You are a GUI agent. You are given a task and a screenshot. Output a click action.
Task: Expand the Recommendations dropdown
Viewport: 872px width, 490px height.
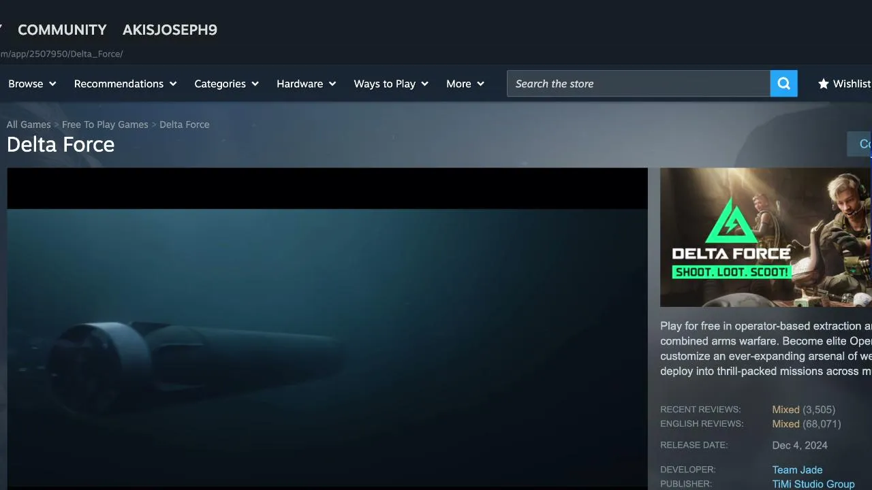(x=125, y=84)
